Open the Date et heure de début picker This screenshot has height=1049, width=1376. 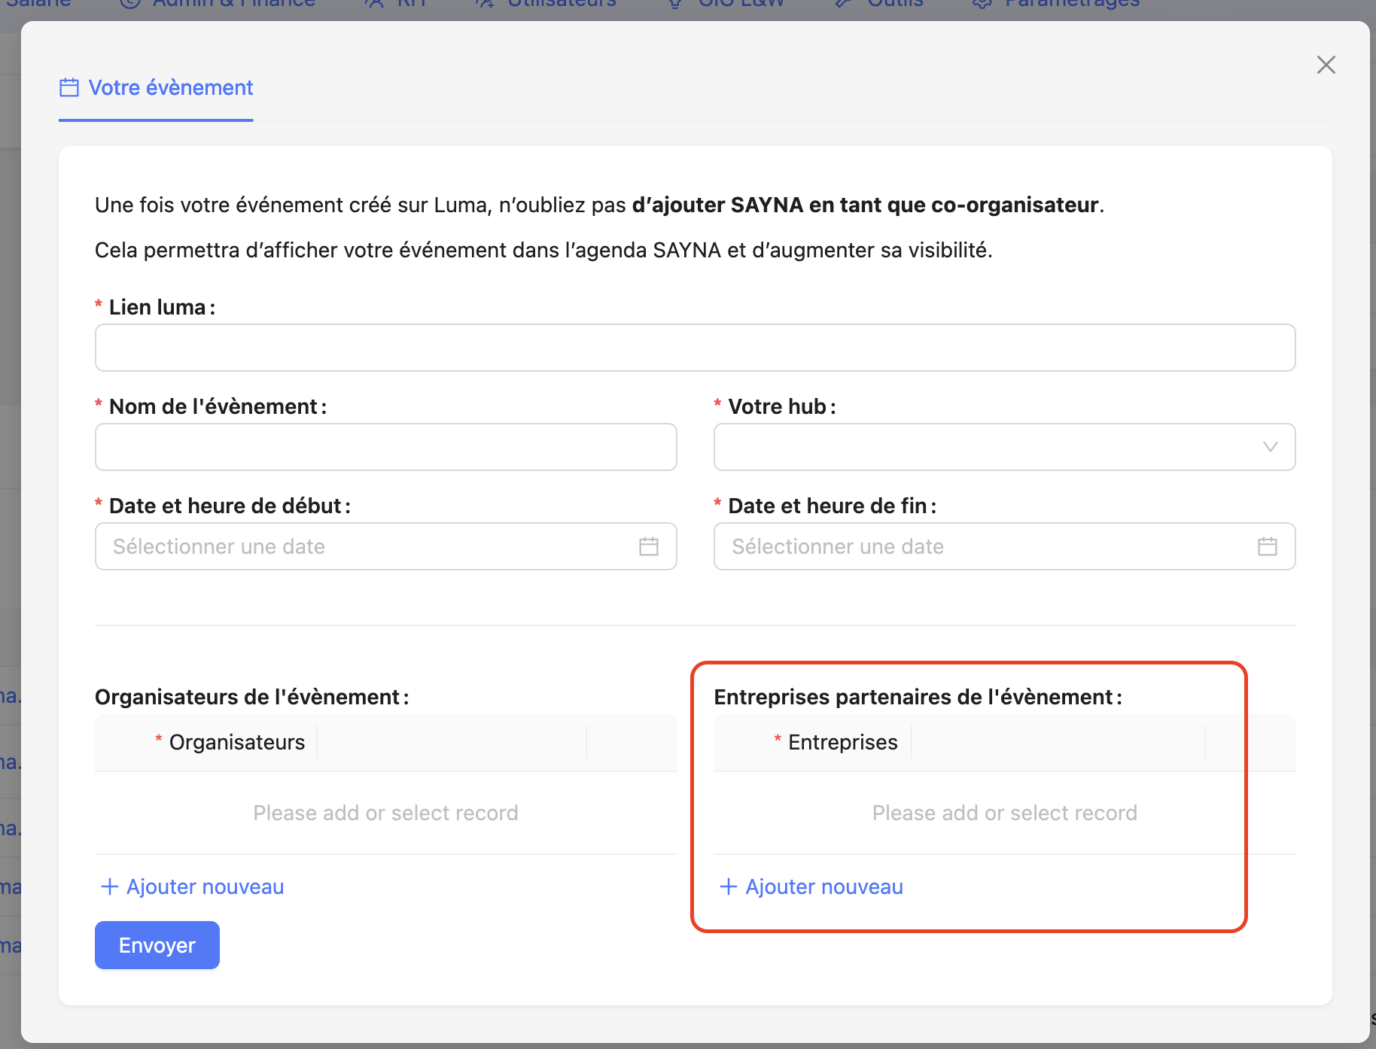(369, 546)
